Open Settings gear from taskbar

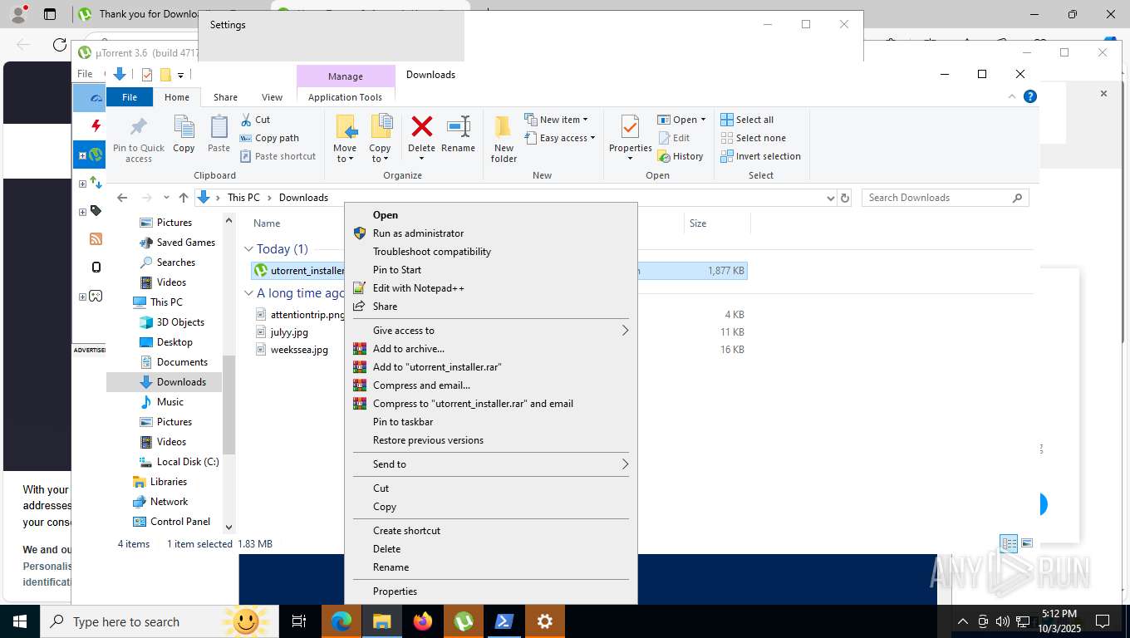545,621
